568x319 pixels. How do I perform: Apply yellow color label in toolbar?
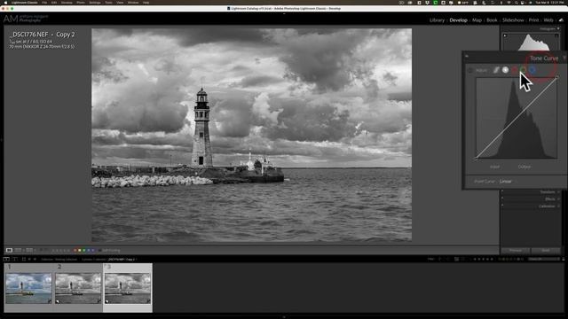click(80, 250)
